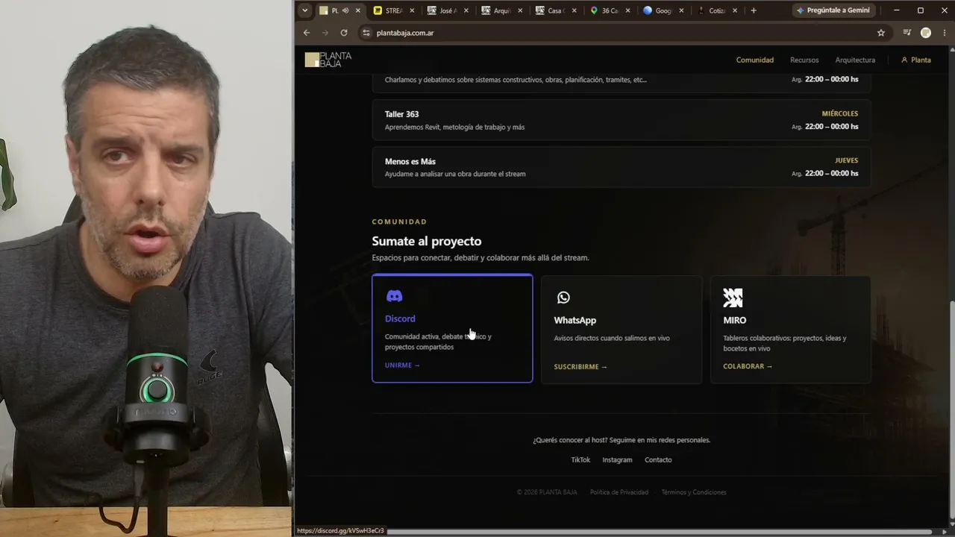The image size is (955, 537).
Task: Open the Menos es Más schedule row
Action: 621,167
